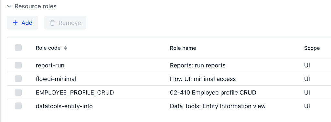Click '02-410 Employee profile CRUD' role name
The image size is (331, 122).
click(213, 92)
